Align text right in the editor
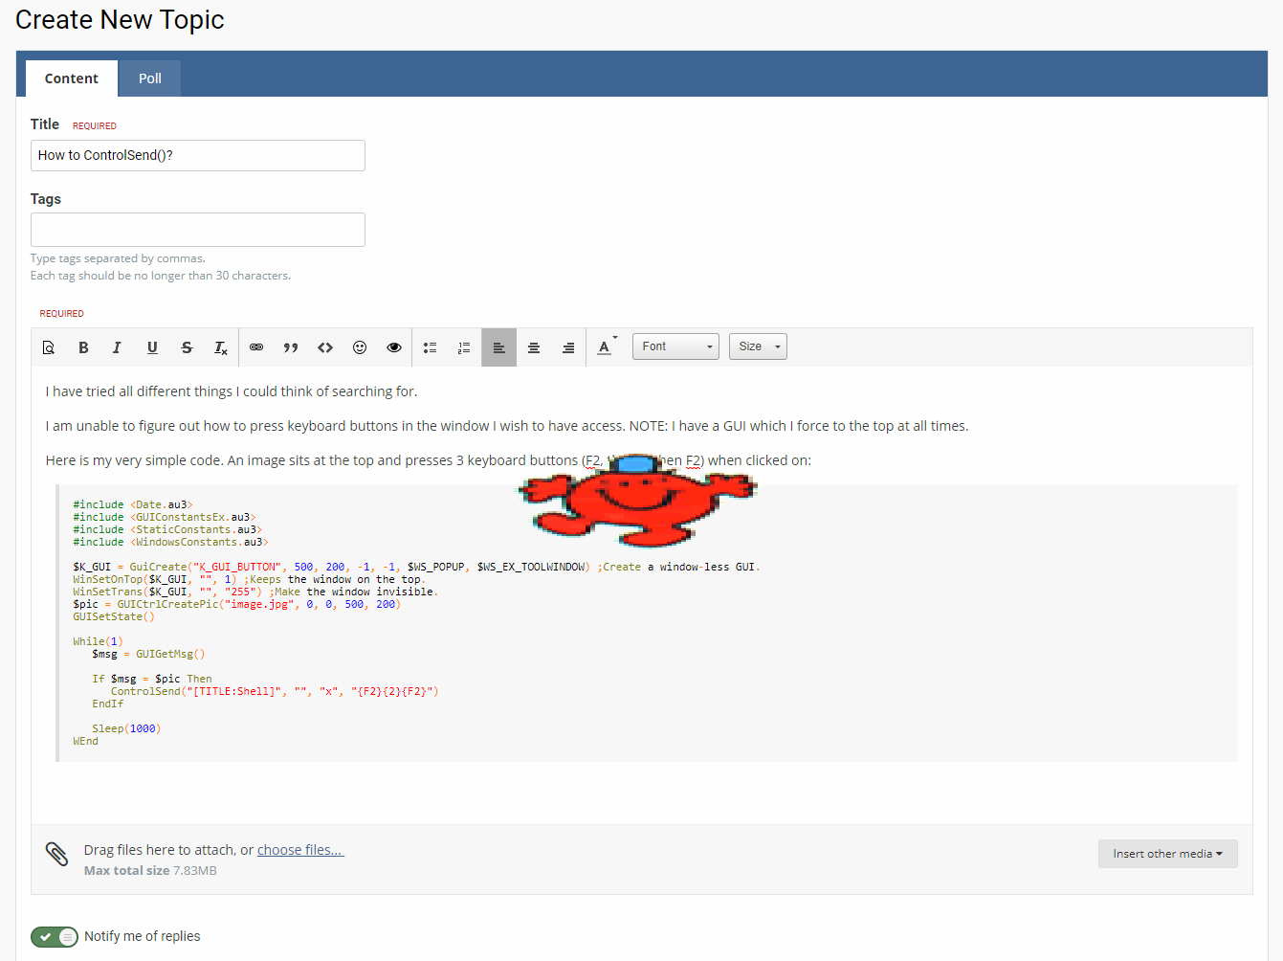The image size is (1283, 961). [x=568, y=347]
